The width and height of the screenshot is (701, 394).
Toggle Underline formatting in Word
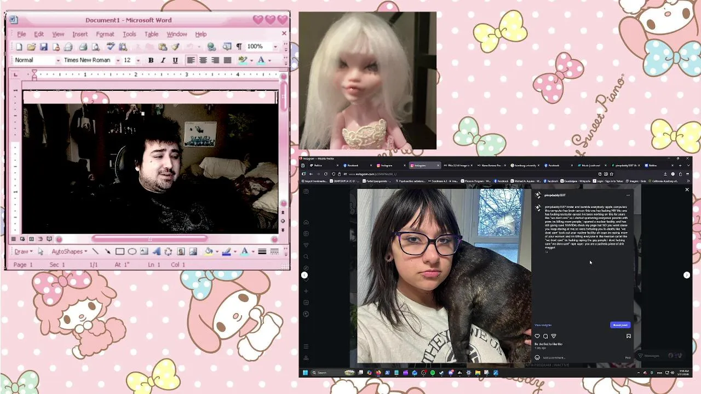[175, 60]
